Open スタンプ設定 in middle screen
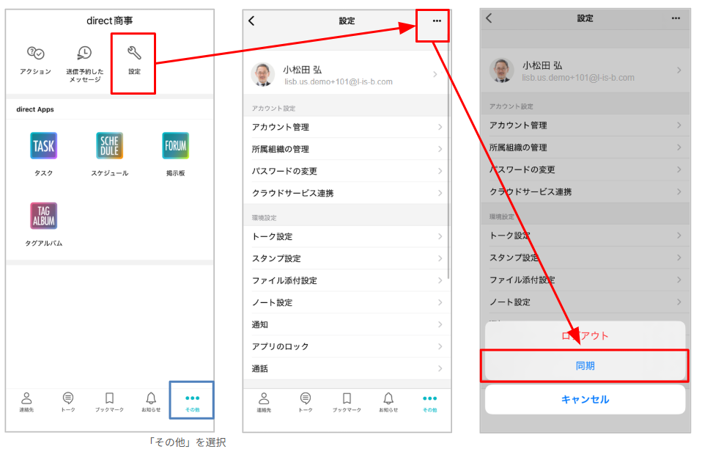This screenshot has height=460, width=702. point(347,258)
